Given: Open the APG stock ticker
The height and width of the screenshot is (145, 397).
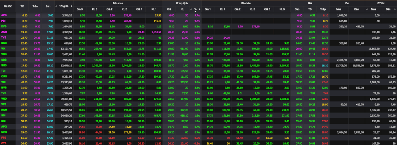Looking at the screenshot, I should coord(4,126).
